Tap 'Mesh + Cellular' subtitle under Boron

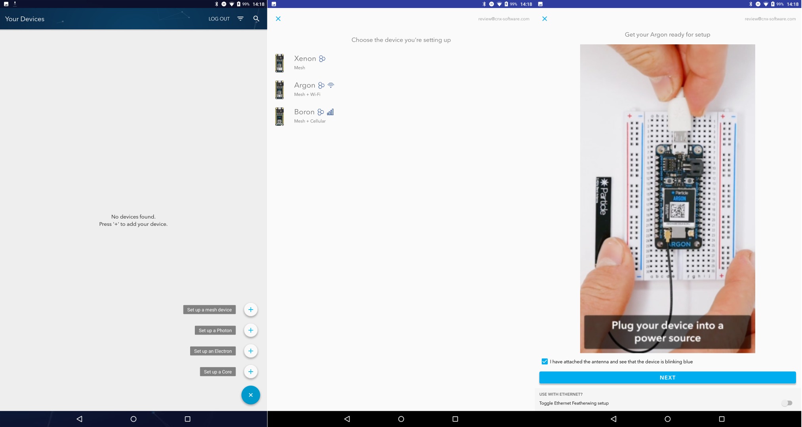pyautogui.click(x=310, y=121)
